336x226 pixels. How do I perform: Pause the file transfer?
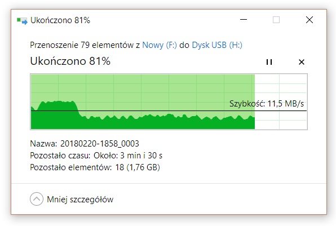click(x=269, y=62)
